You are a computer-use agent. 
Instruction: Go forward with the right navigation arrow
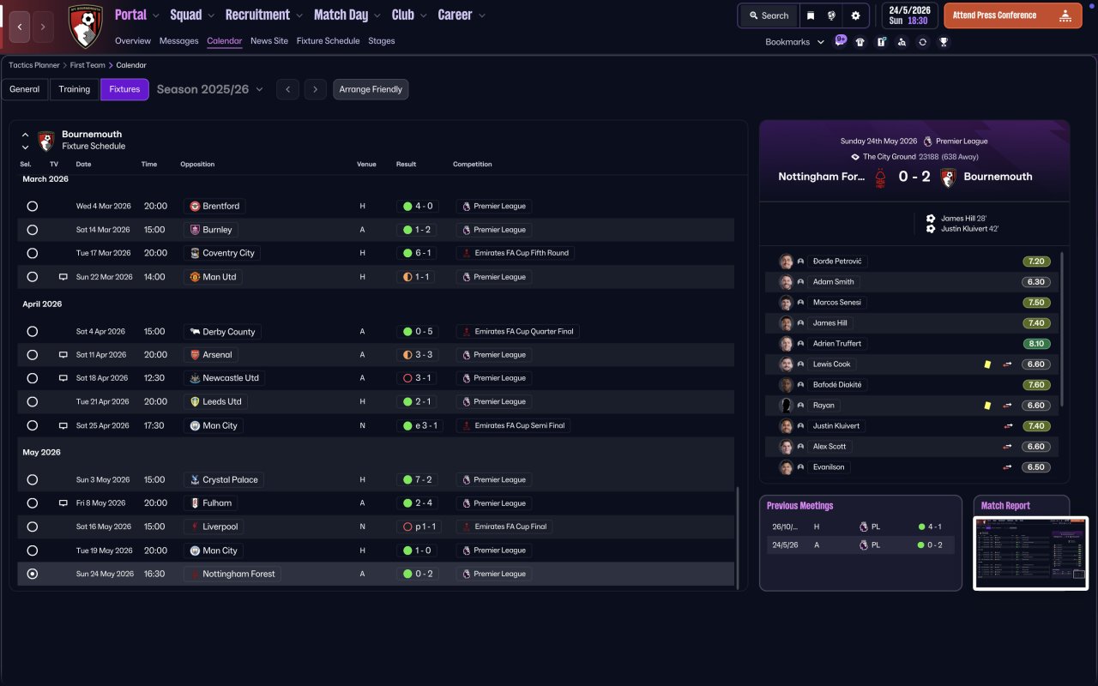pyautogui.click(x=43, y=27)
